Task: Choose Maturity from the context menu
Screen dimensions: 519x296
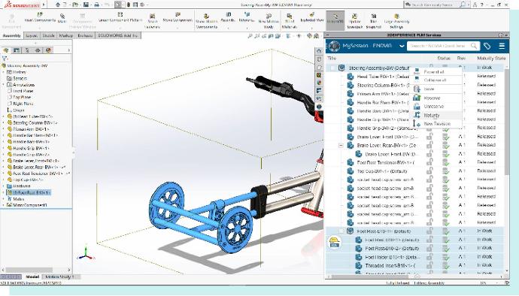Action: coord(432,115)
